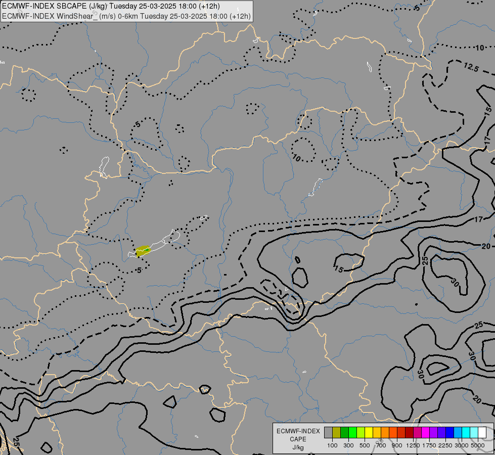Click the legend value 700

(381, 445)
